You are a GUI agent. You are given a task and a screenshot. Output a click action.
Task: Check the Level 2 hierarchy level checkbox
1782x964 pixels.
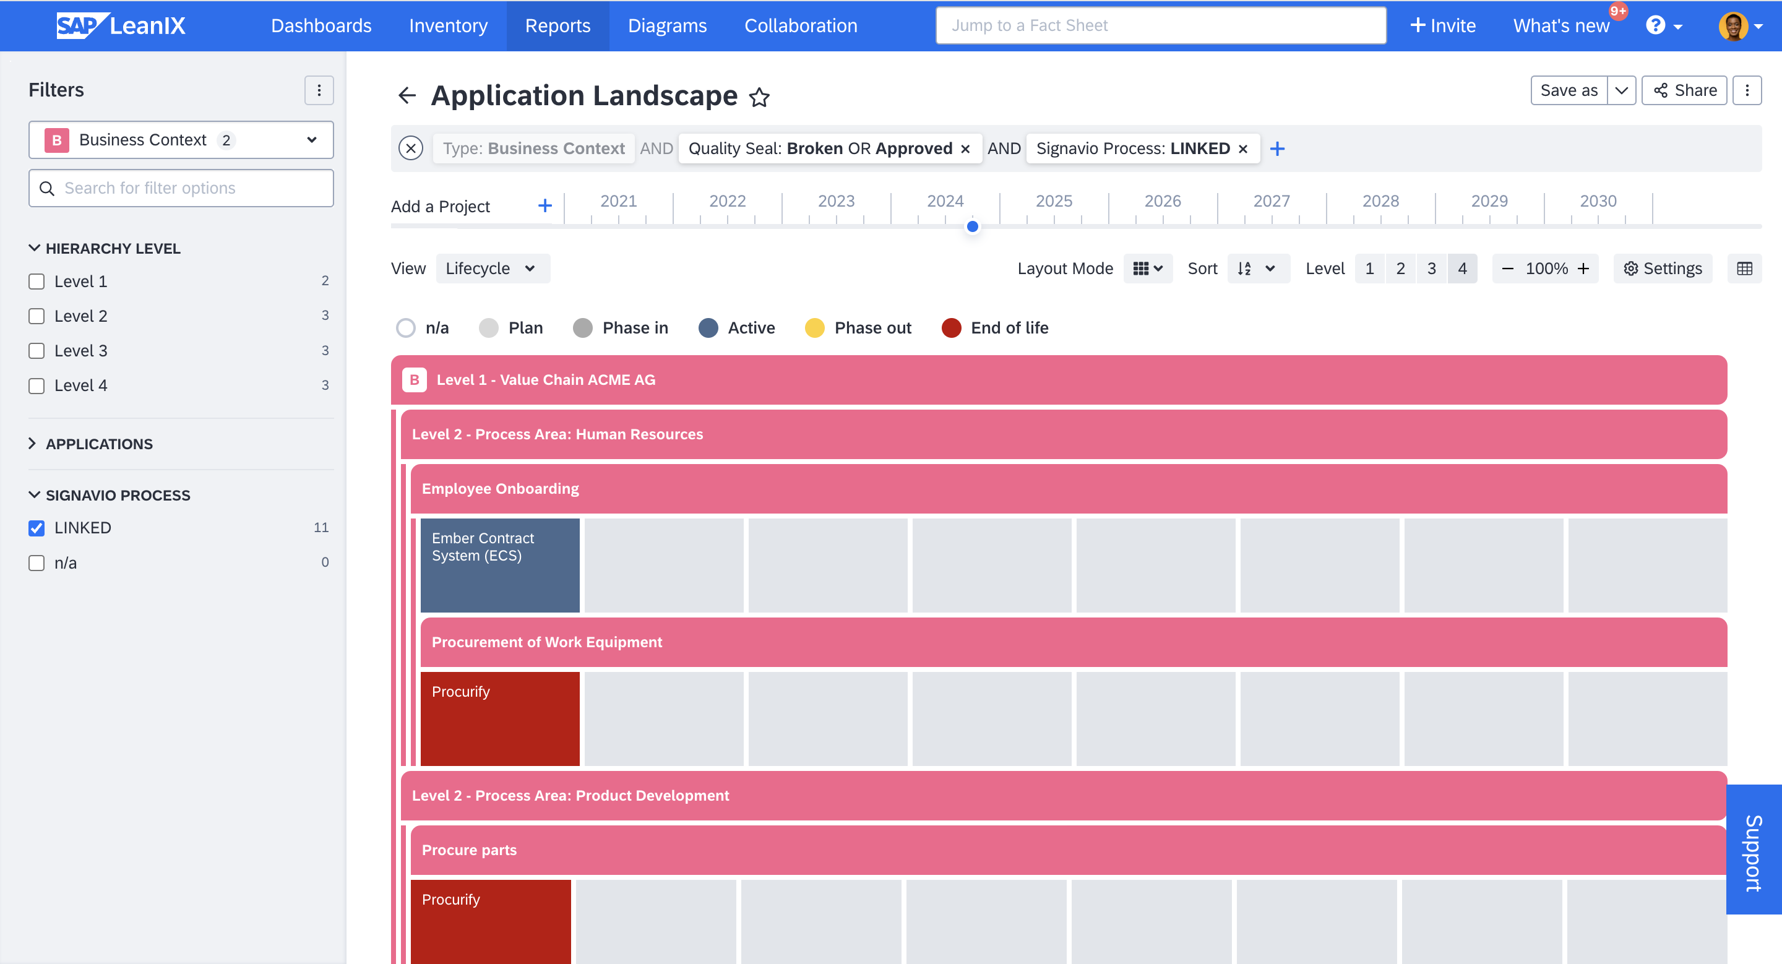point(37,314)
